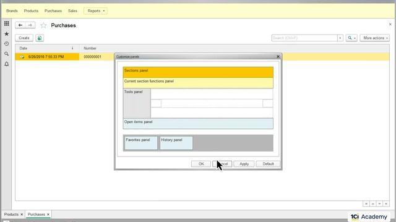Sort list by Date column header

click(x=47, y=48)
